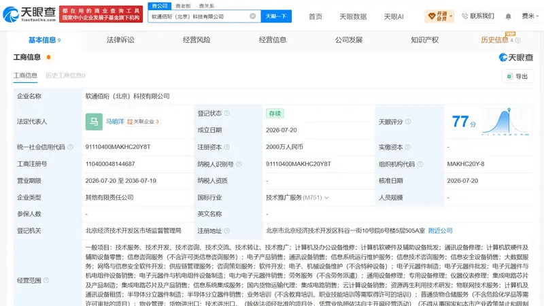Click the help icon beside 实缴资本
Image resolution: width=544 pixels, height=306 pixels.
tap(407, 147)
